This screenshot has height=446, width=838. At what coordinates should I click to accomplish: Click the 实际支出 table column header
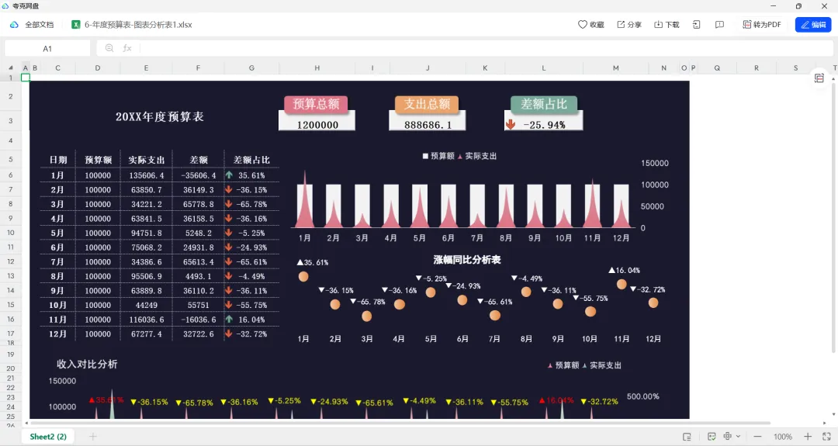pyautogui.click(x=147, y=160)
